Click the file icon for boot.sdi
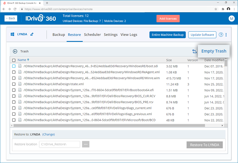238x163 pixels. [x=20, y=66]
